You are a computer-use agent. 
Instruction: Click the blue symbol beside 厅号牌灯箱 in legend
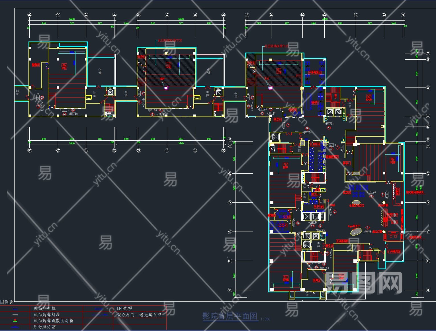tap(15, 327)
